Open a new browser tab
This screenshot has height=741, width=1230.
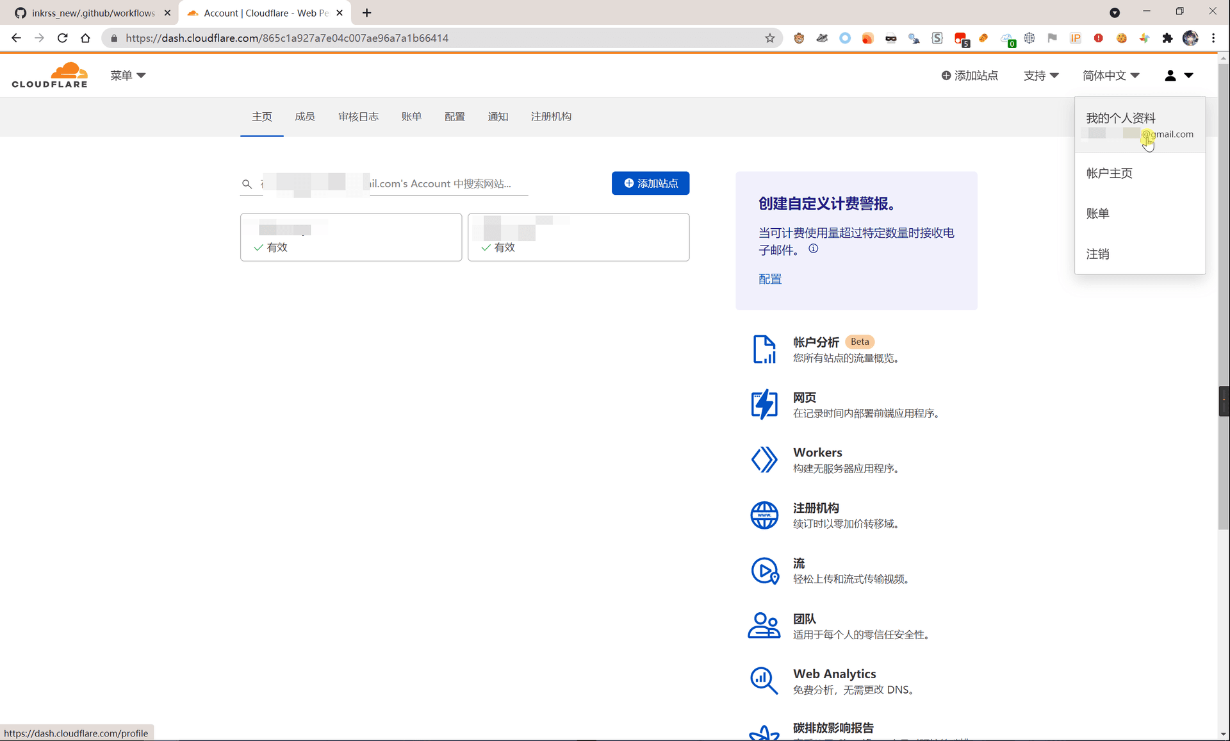coord(366,13)
